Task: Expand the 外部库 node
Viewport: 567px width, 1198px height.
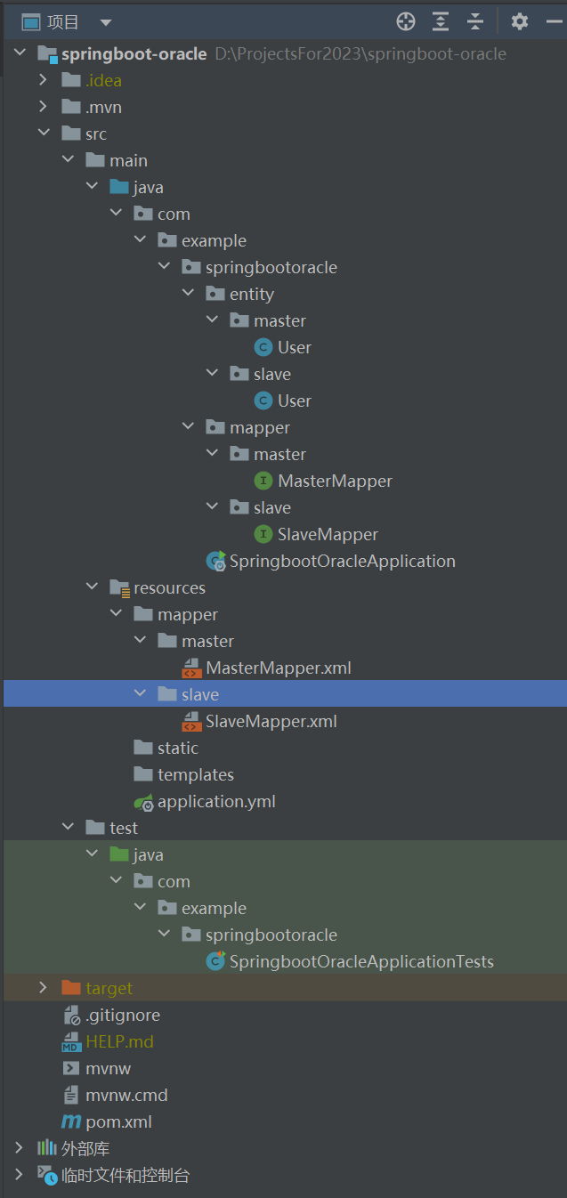Action: click(x=17, y=1148)
